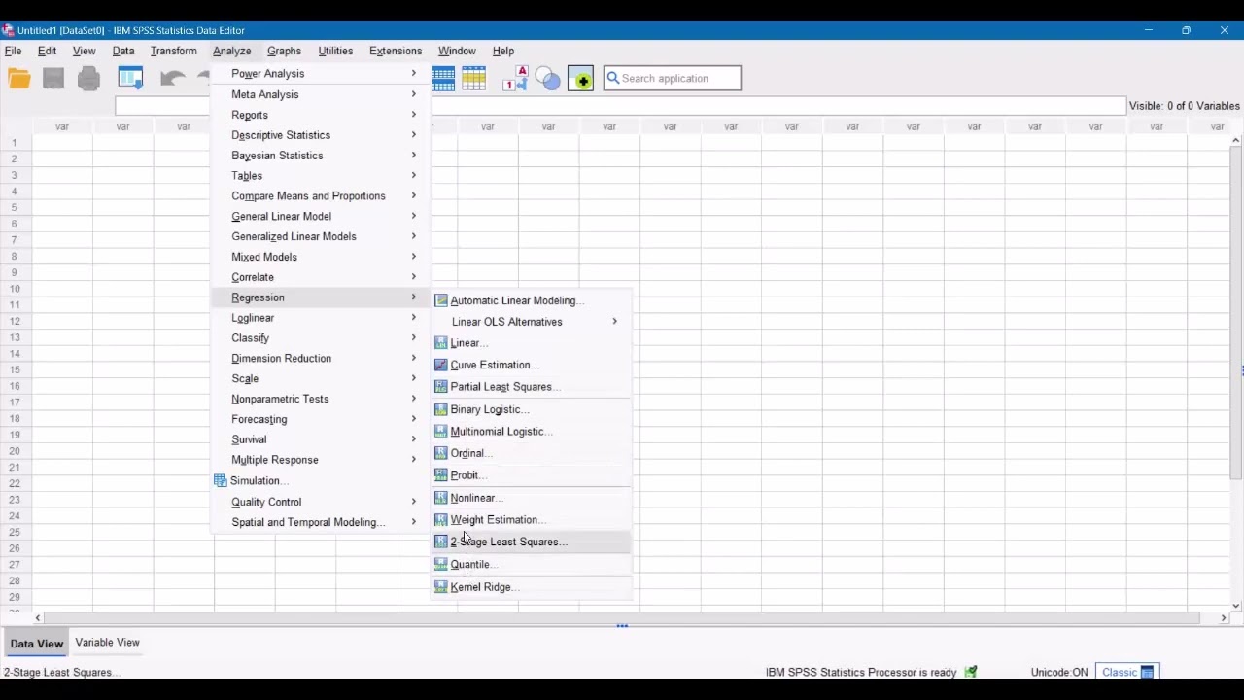Click the Partial Least Squares icon
The width and height of the screenshot is (1244, 700).
[x=441, y=387]
